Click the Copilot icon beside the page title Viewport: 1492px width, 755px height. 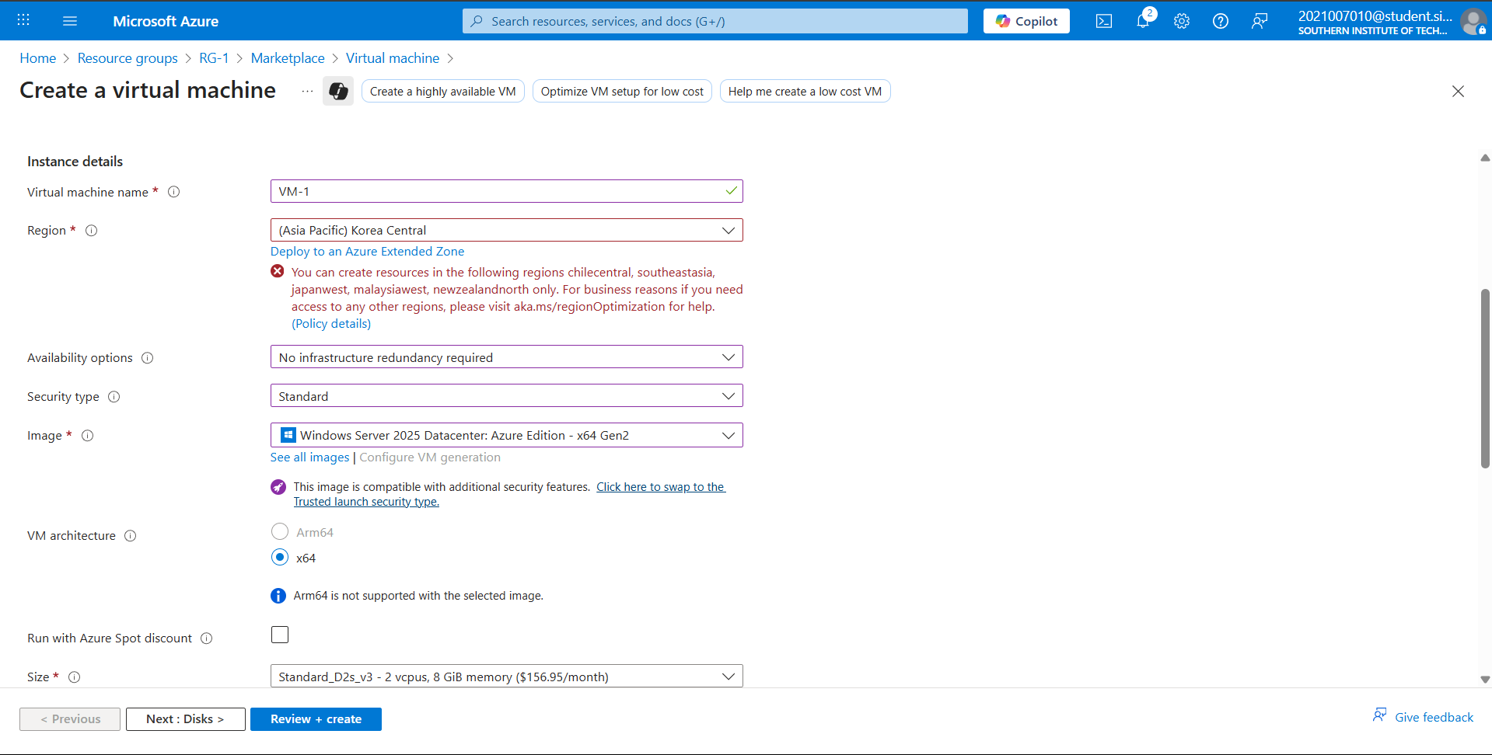338,91
